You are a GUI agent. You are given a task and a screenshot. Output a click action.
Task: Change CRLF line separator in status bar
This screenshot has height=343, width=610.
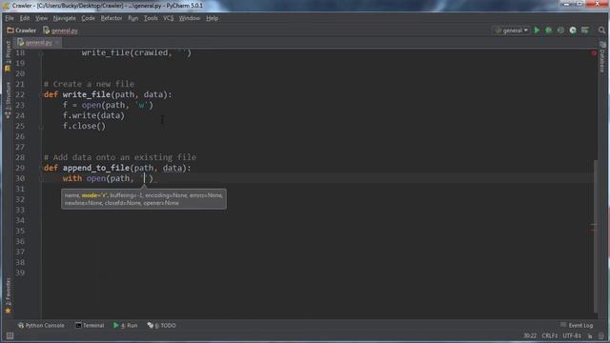[x=550, y=336]
